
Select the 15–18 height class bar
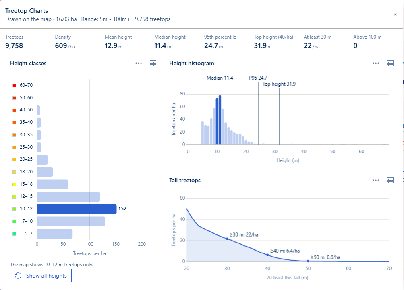point(52,184)
